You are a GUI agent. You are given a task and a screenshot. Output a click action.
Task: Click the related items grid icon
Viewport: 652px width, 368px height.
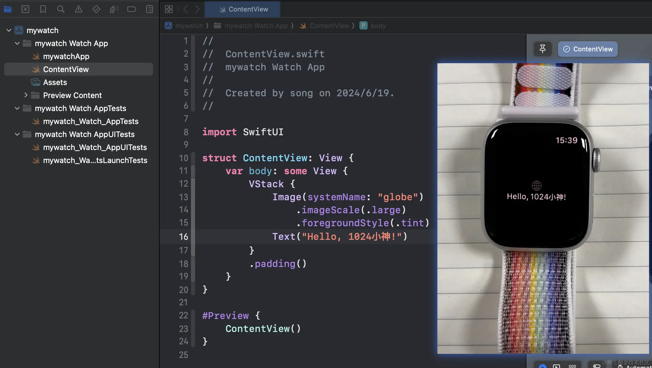[x=169, y=9]
